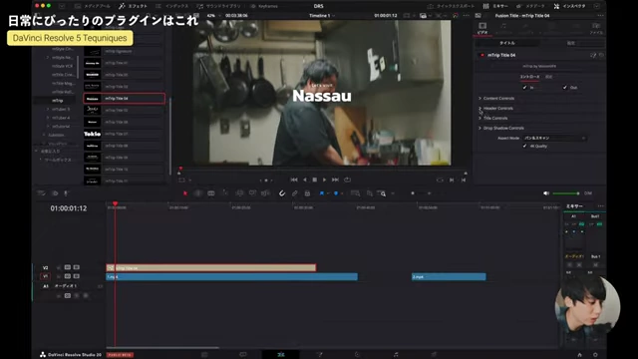Open the timeline view options icon

(42, 193)
